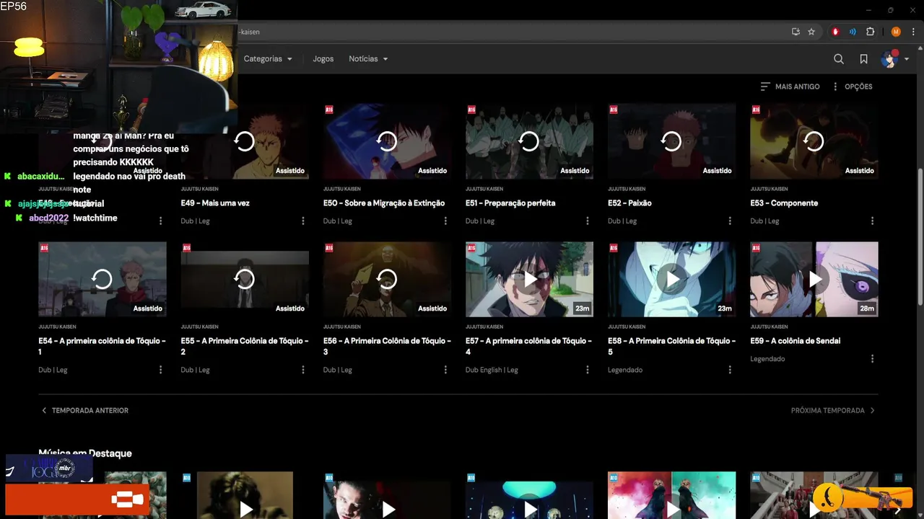Click the page vertical scrollbar thumb
Viewport: 924px width, 519px height.
920,236
